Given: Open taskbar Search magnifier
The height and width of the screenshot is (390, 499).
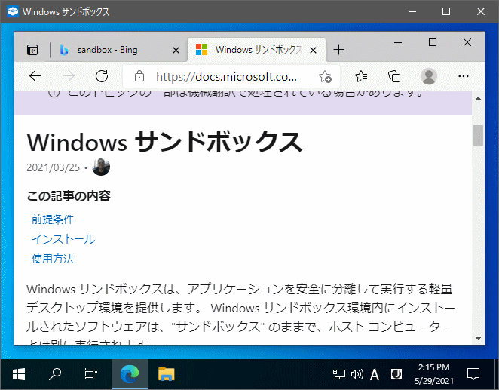Looking at the screenshot, I should tap(55, 374).
